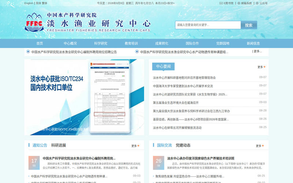Switch to the 通知公告 tab
The image size is (293, 183).
pos(40,145)
